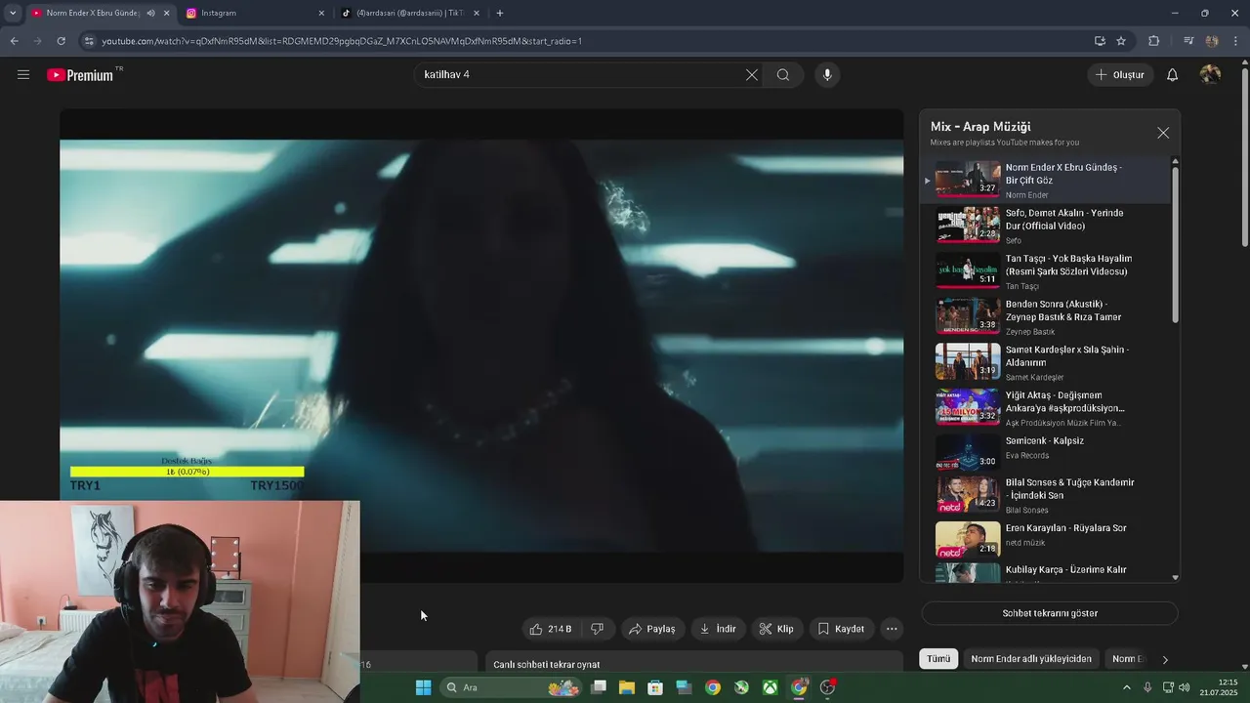Close the Instagram tab
Viewport: 1250px width, 703px height.
(321, 13)
